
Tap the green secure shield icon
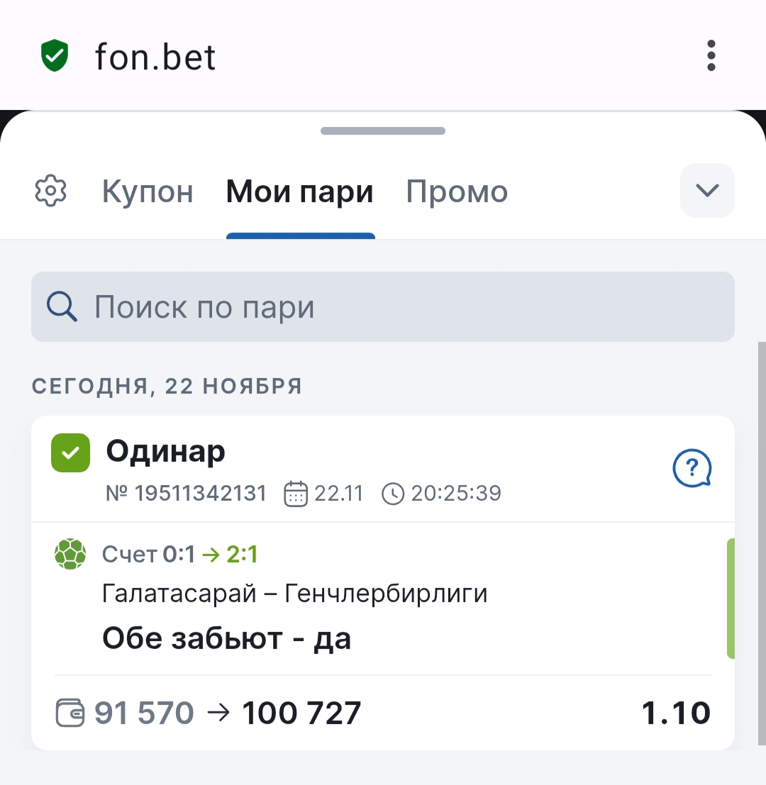click(x=55, y=56)
